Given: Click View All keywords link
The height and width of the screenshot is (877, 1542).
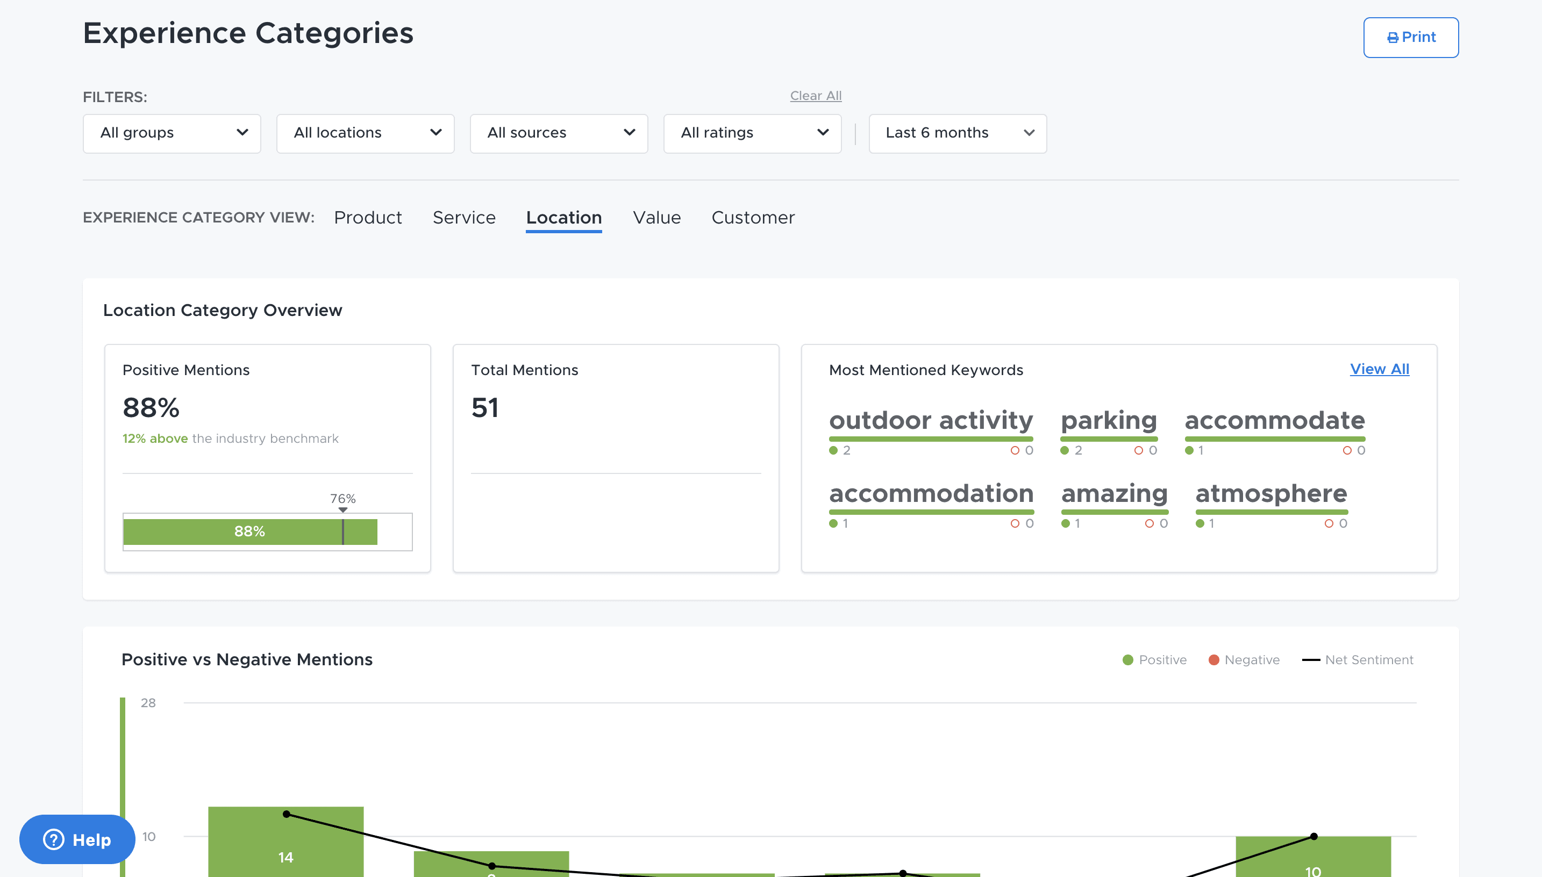Looking at the screenshot, I should [x=1379, y=369].
